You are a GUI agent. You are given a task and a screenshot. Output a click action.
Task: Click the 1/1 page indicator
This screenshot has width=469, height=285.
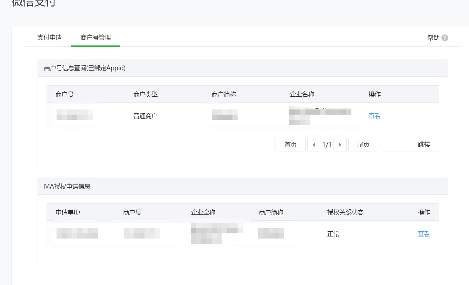327,145
